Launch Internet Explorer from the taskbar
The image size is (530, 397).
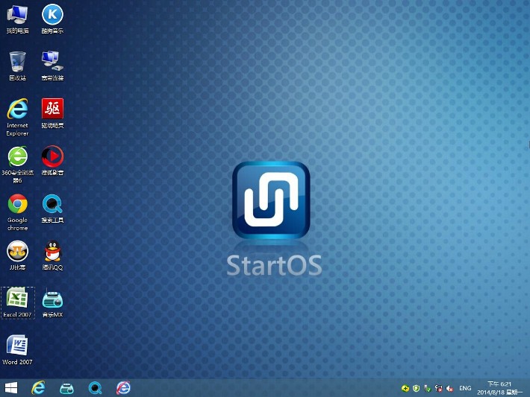pos(38,388)
